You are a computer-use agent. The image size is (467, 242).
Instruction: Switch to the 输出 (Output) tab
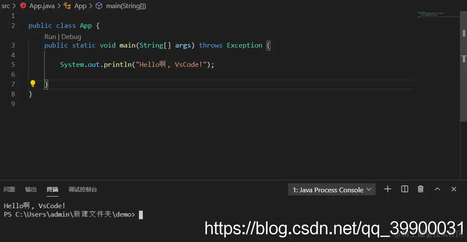[x=30, y=189]
